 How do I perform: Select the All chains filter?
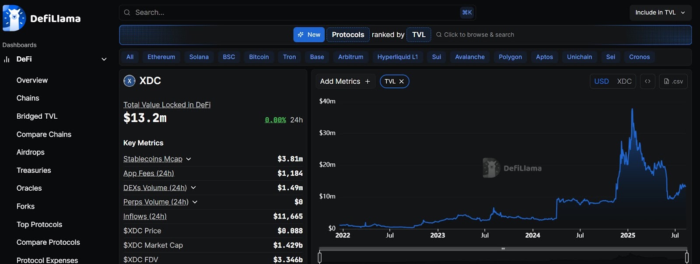point(130,57)
